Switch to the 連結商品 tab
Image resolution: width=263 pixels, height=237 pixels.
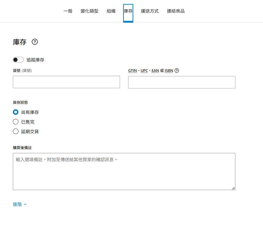coord(176,11)
